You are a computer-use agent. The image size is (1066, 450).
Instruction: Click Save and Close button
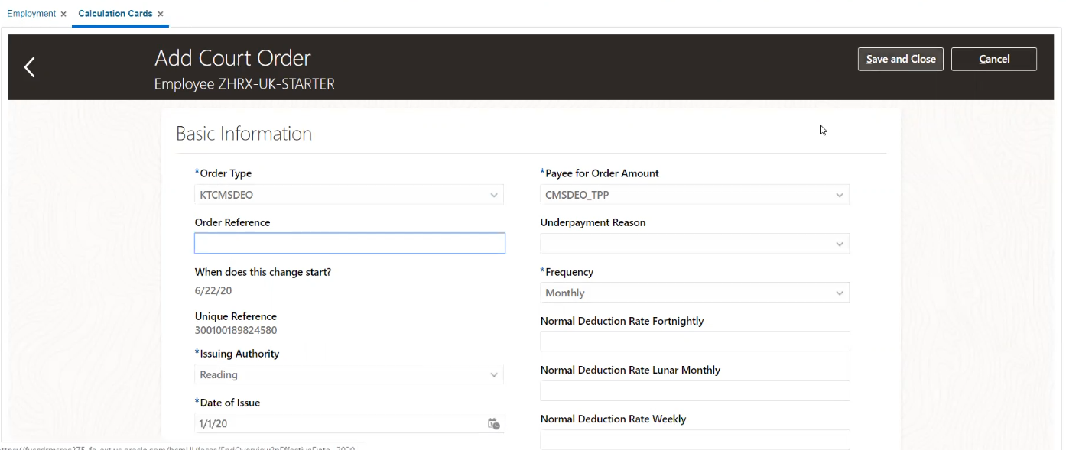[900, 59]
